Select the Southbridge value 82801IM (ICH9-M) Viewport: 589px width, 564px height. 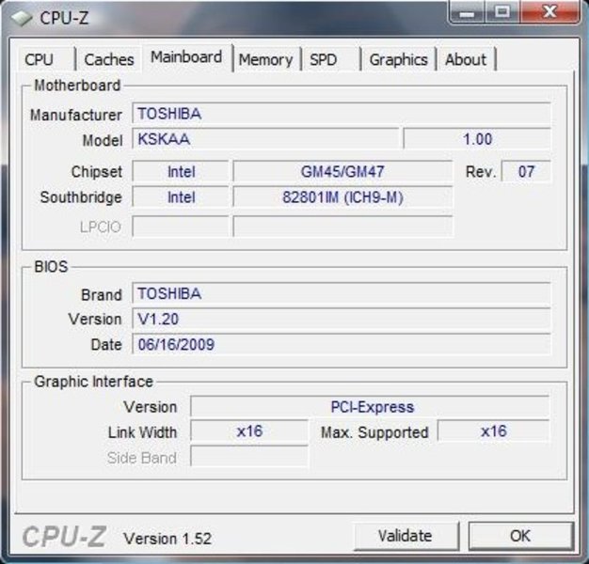342,197
